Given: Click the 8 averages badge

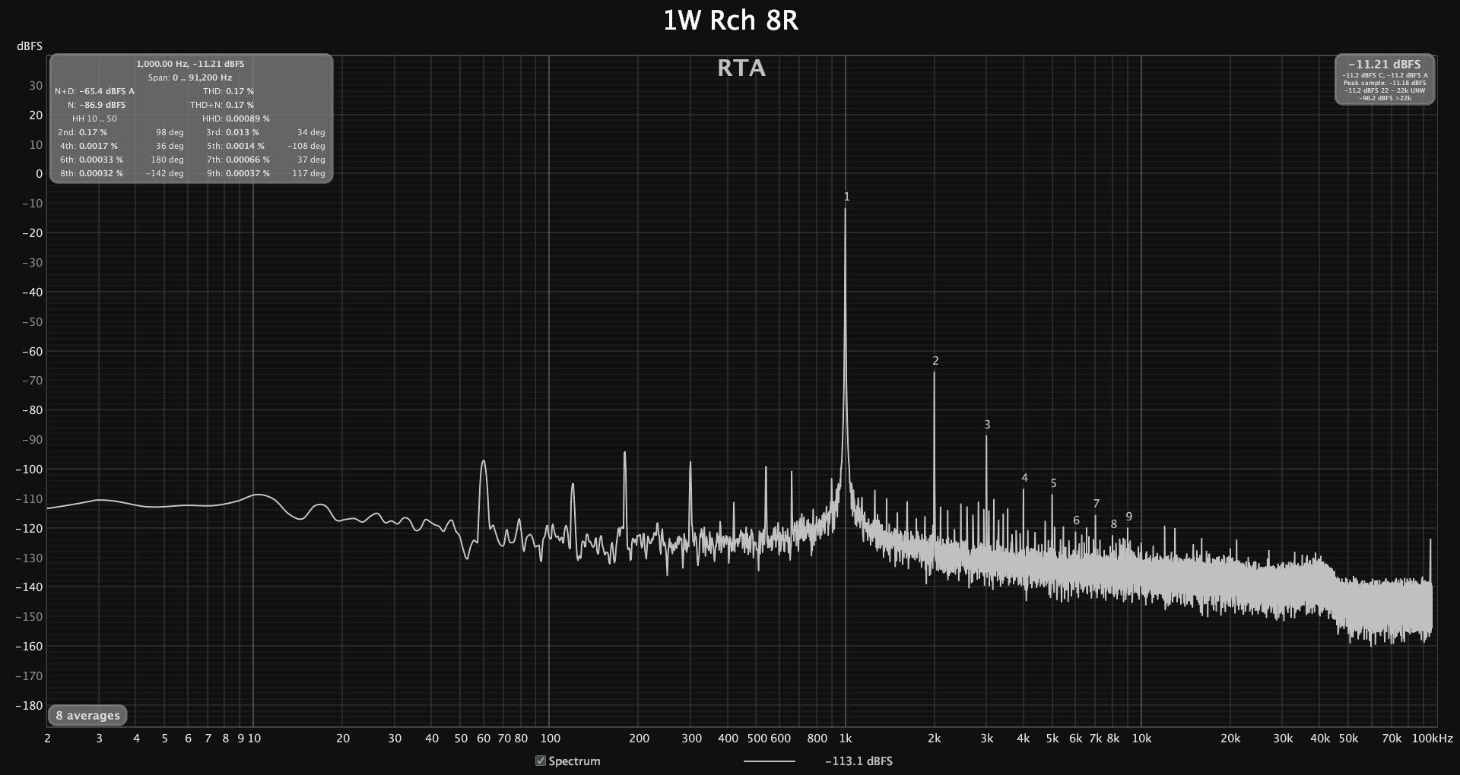Looking at the screenshot, I should tap(88, 715).
